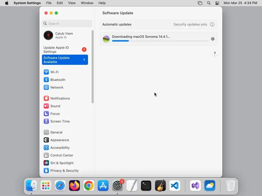The width and height of the screenshot is (262, 196).
Task: Launch Google Chrome from the Dock
Action: 89,186
